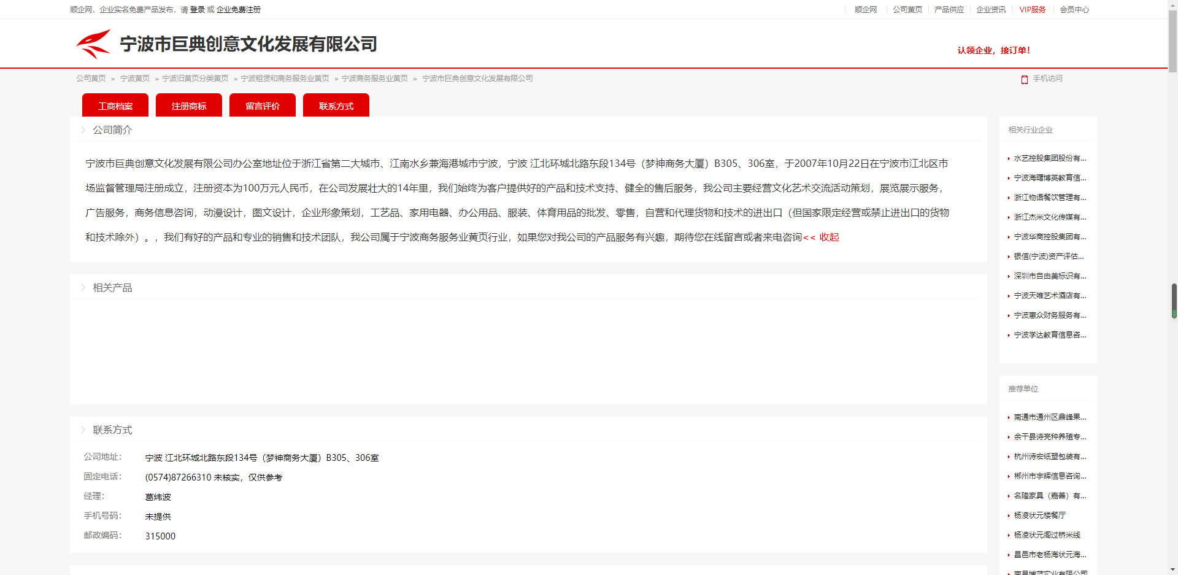
Task: Open related company 宁波天唯艺术酒店有...
Action: [x=1050, y=296]
